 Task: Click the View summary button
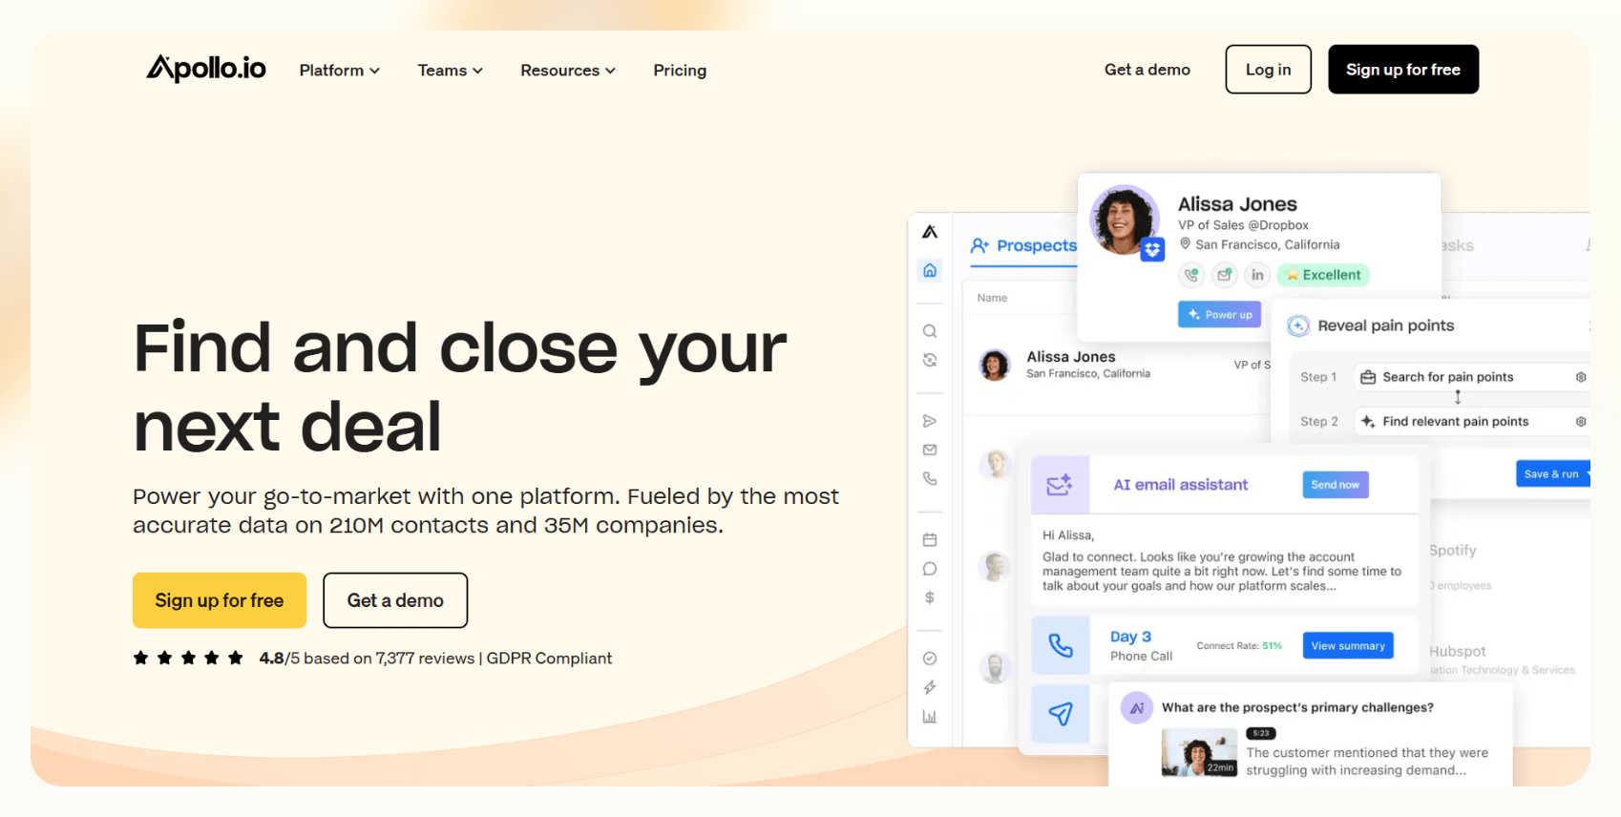click(x=1348, y=645)
